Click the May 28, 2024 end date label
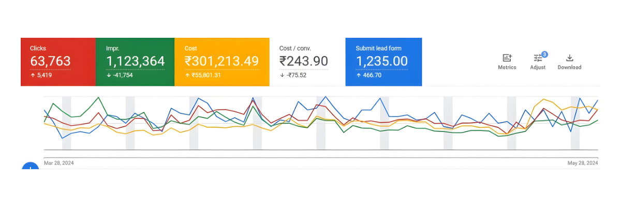Screen dimensions: 621x207 583,163
